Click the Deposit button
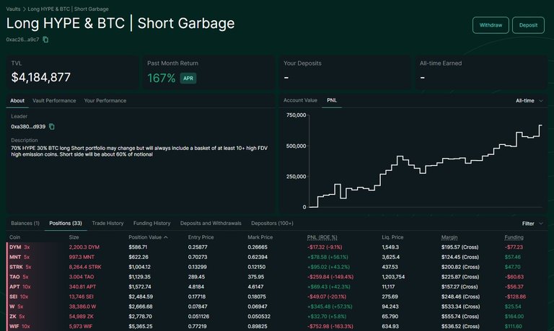This screenshot has height=331, width=554. [x=528, y=25]
